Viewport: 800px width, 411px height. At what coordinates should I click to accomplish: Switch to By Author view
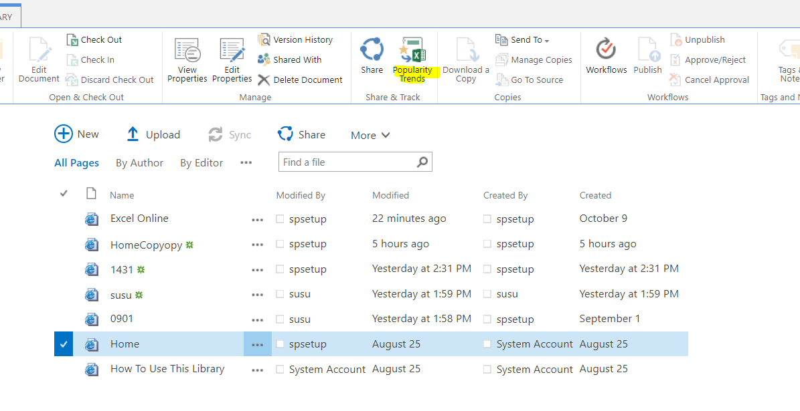tap(139, 163)
